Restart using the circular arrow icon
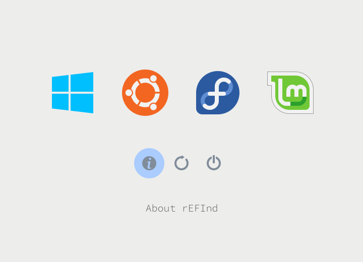This screenshot has width=363, height=262. pos(181,163)
